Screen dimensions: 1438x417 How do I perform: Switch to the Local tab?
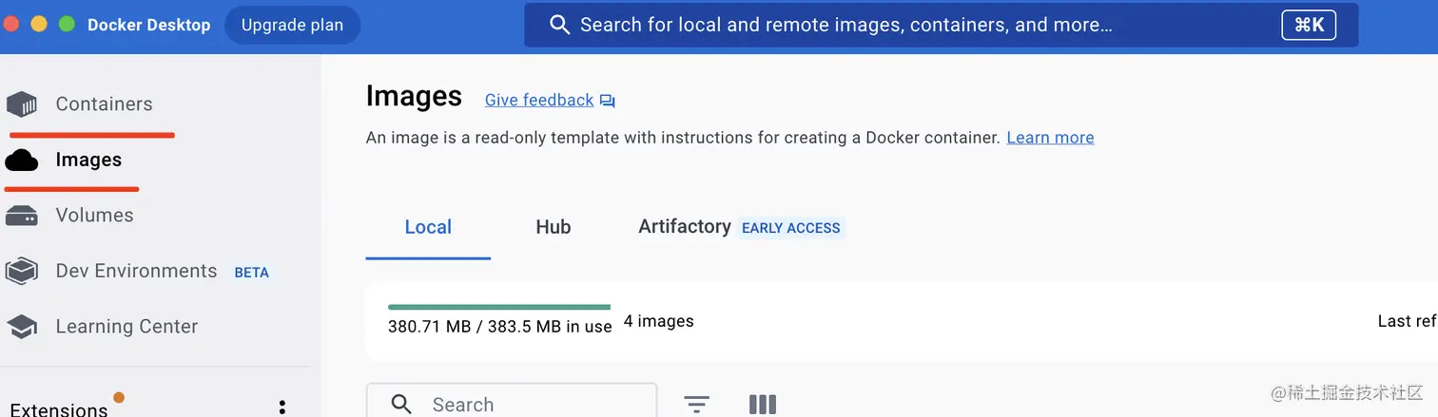tap(428, 227)
